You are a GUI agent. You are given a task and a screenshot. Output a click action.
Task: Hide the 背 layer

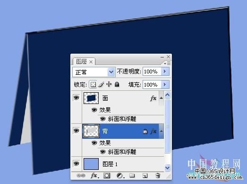click(77, 131)
